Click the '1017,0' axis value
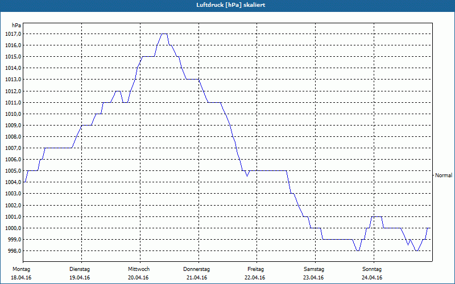This screenshot has height=284, width=455. tap(13, 34)
